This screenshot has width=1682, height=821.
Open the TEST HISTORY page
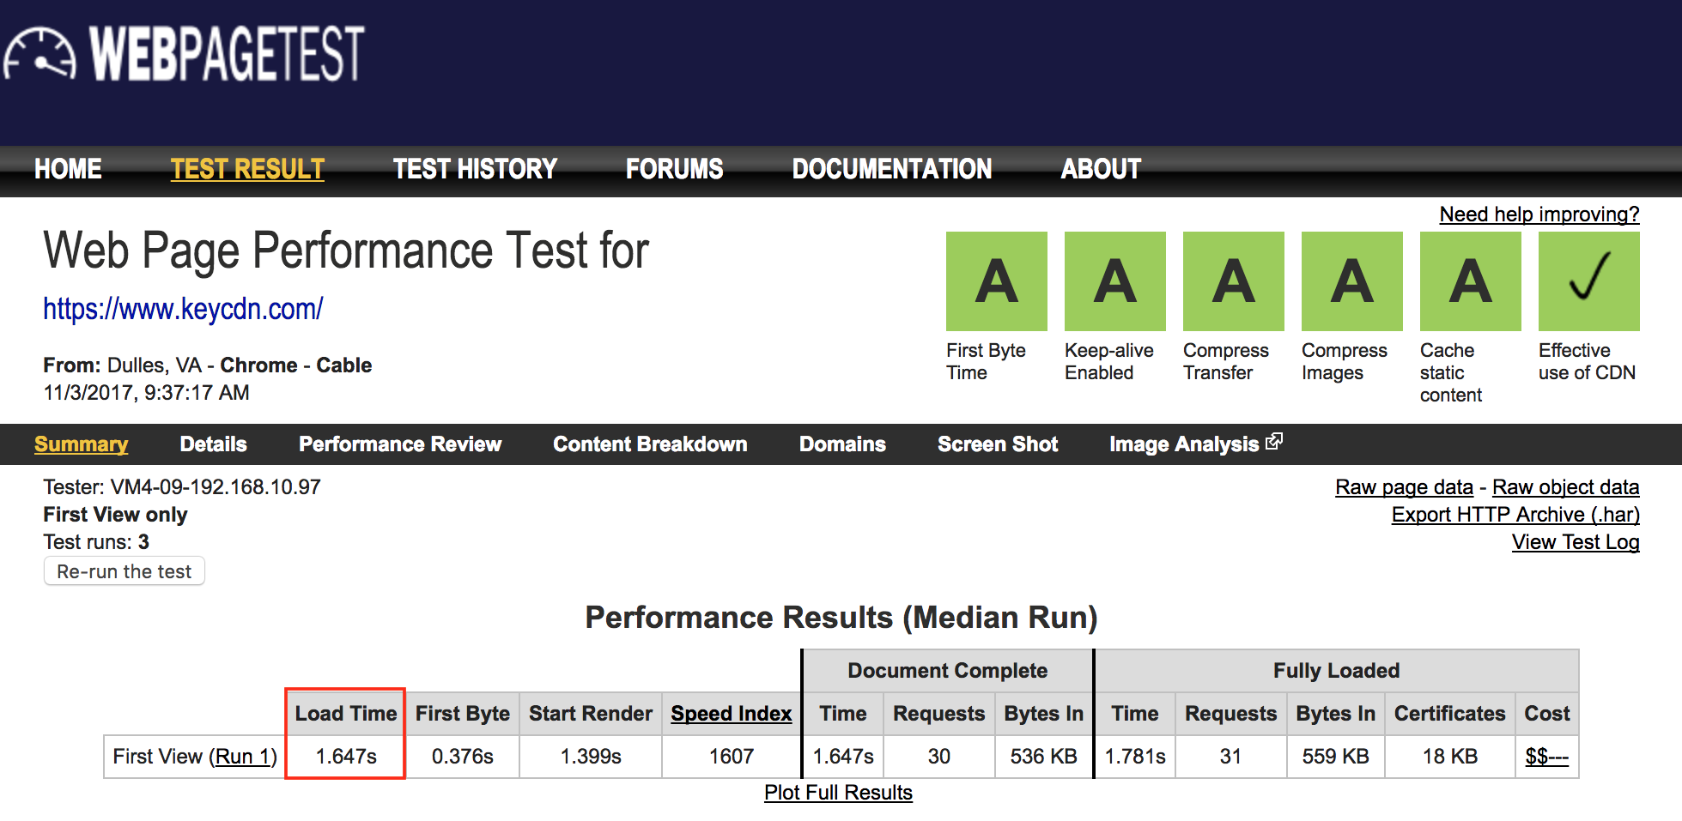475,169
